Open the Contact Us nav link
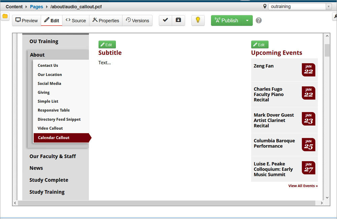The width and height of the screenshot is (337, 219). [x=48, y=65]
